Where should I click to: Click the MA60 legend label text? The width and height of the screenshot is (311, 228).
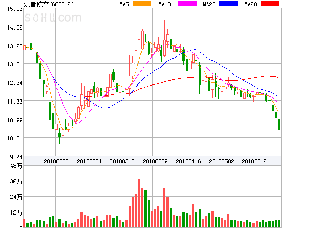250,4
